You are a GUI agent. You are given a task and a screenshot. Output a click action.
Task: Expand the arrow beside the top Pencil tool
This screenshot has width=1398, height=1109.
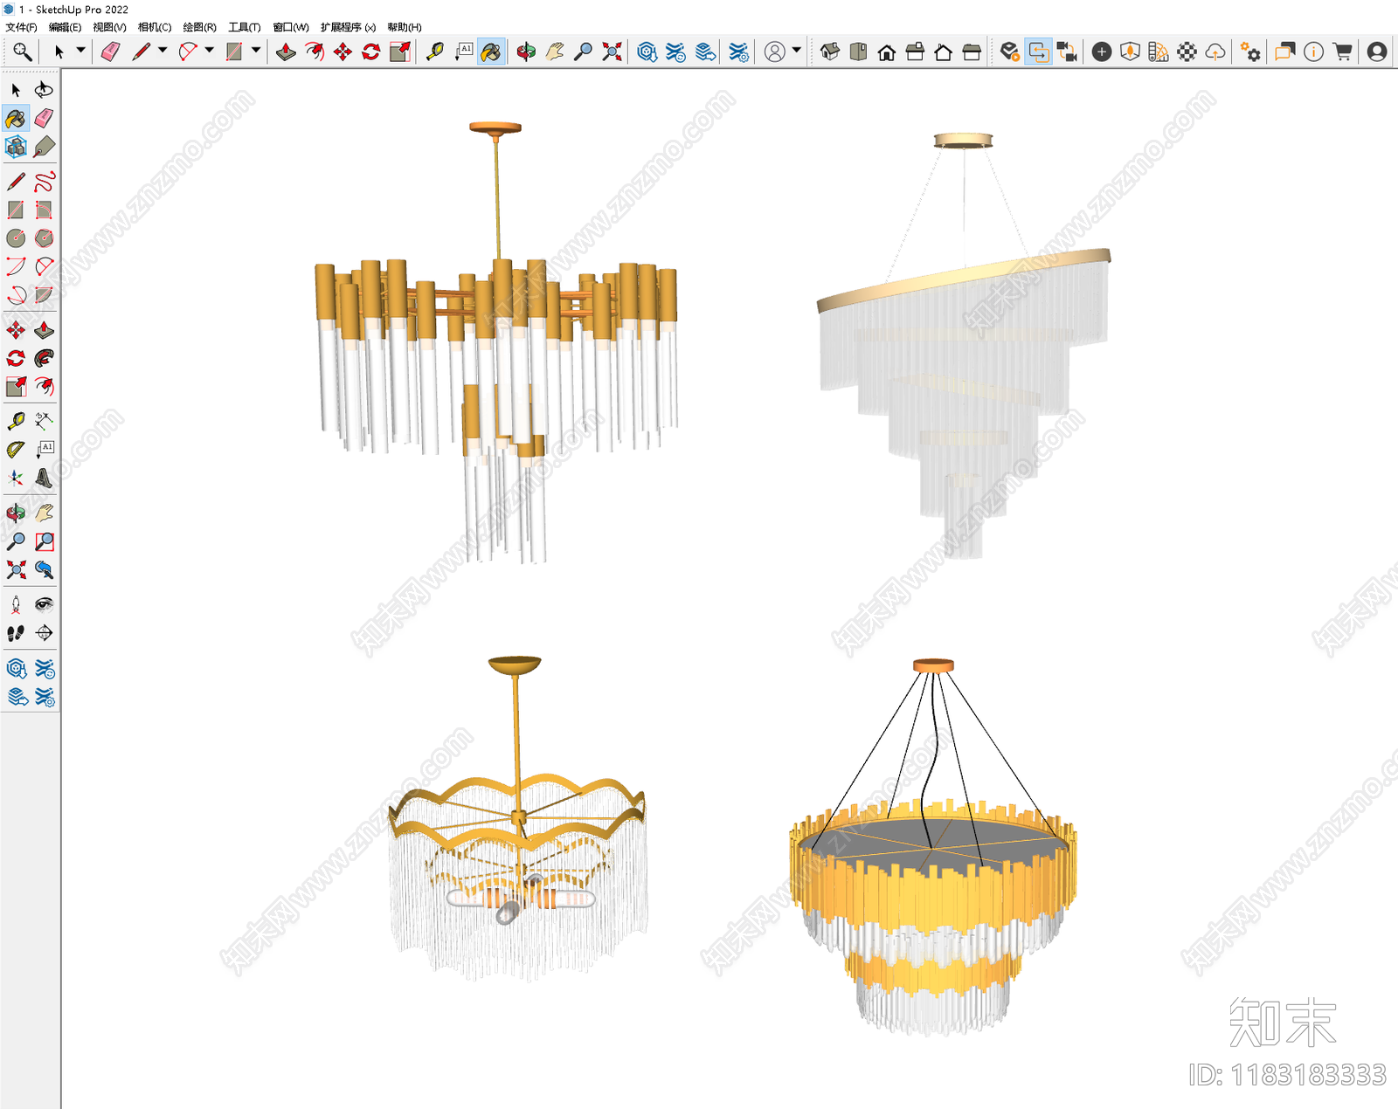[x=163, y=51]
